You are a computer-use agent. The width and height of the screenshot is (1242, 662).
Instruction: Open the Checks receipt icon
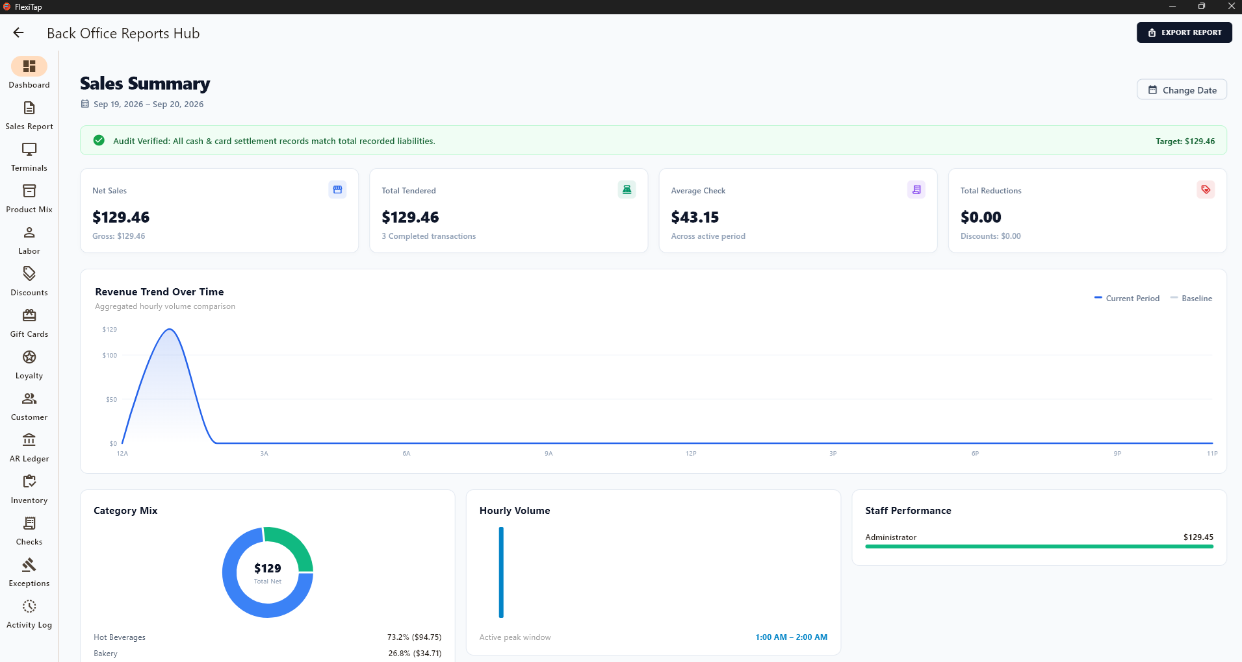tap(29, 523)
